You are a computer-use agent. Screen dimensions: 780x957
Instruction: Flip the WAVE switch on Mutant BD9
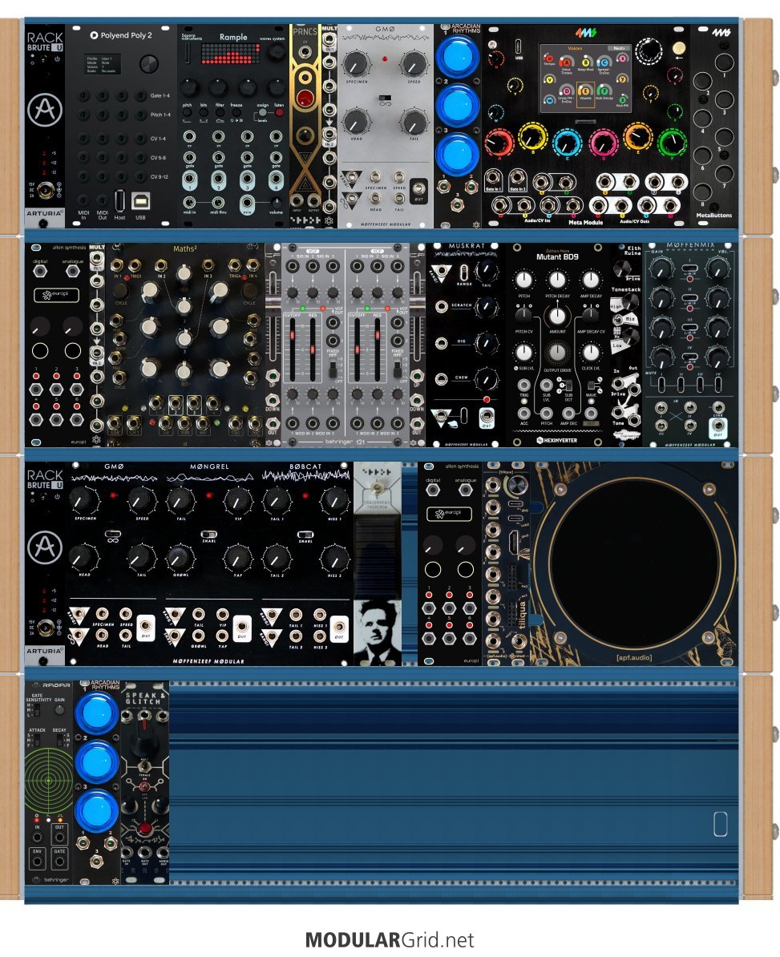pyautogui.click(x=590, y=385)
